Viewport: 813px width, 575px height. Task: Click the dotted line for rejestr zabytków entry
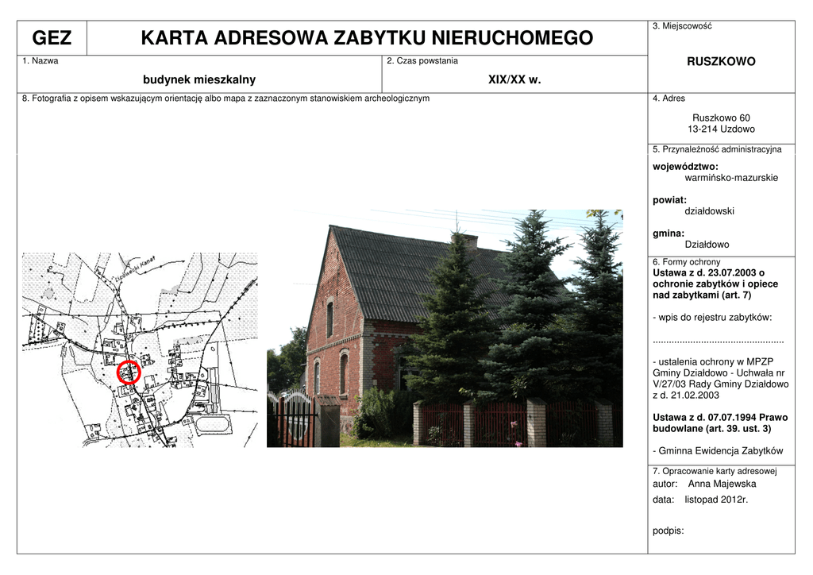click(x=718, y=340)
